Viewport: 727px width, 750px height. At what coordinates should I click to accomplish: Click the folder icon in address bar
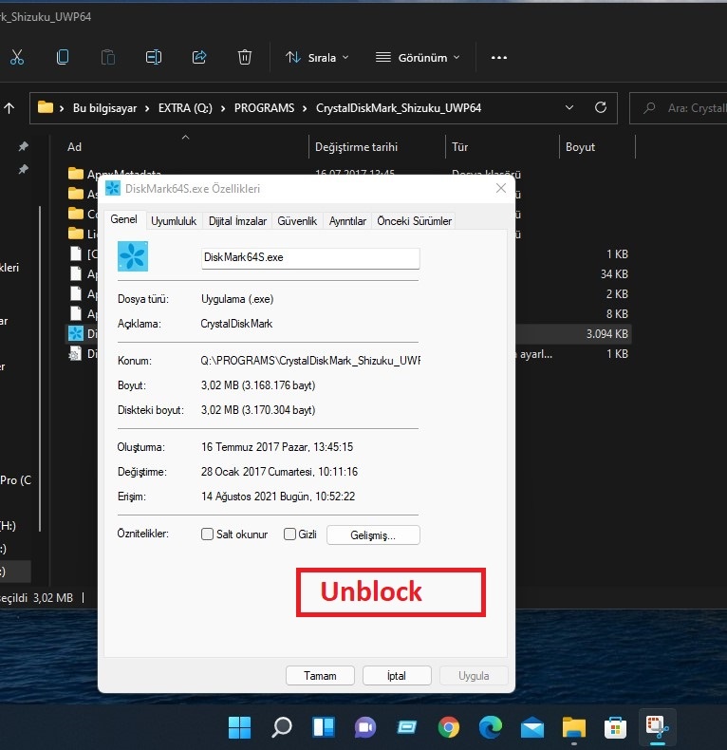pyautogui.click(x=46, y=107)
